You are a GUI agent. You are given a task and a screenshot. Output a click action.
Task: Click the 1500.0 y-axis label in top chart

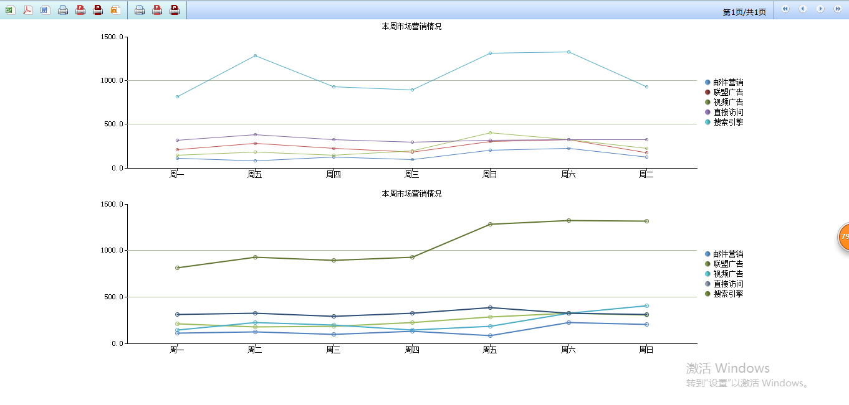[113, 37]
